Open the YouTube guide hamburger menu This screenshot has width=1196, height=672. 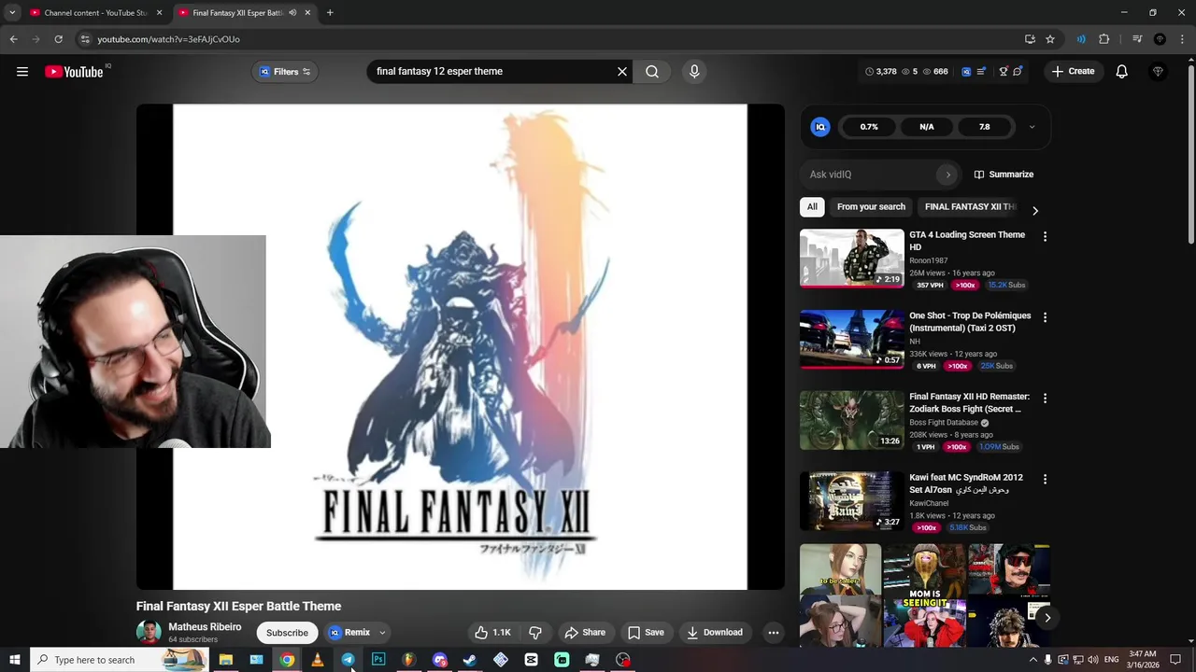pyautogui.click(x=22, y=72)
